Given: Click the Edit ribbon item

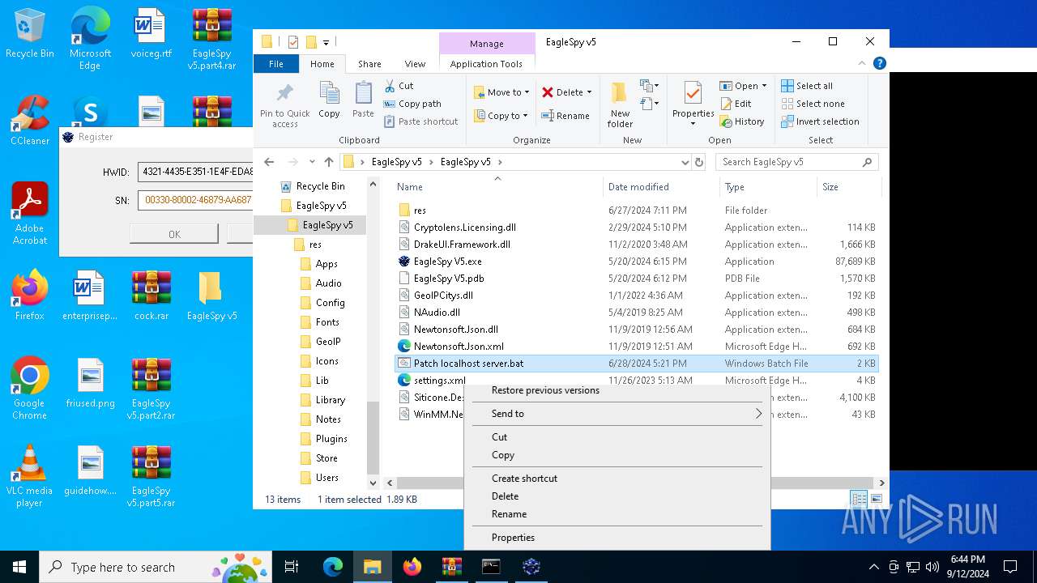Looking at the screenshot, I should coord(736,104).
